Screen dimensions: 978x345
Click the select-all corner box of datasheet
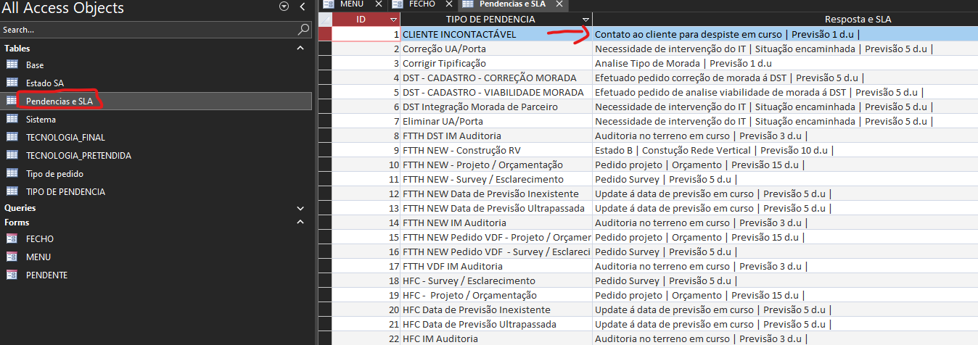[325, 20]
